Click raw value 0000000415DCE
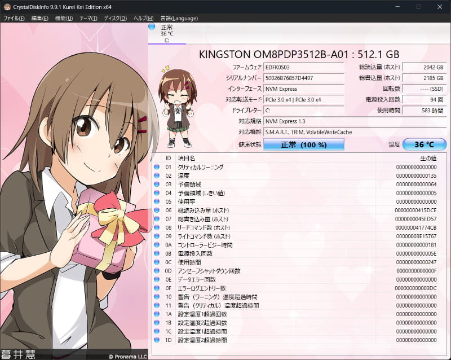Screen dimensions: 451x360 (415, 210)
